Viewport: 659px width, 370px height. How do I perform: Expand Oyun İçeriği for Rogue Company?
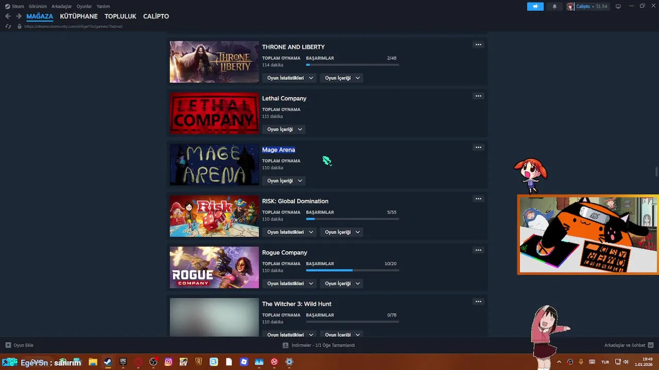coord(342,284)
